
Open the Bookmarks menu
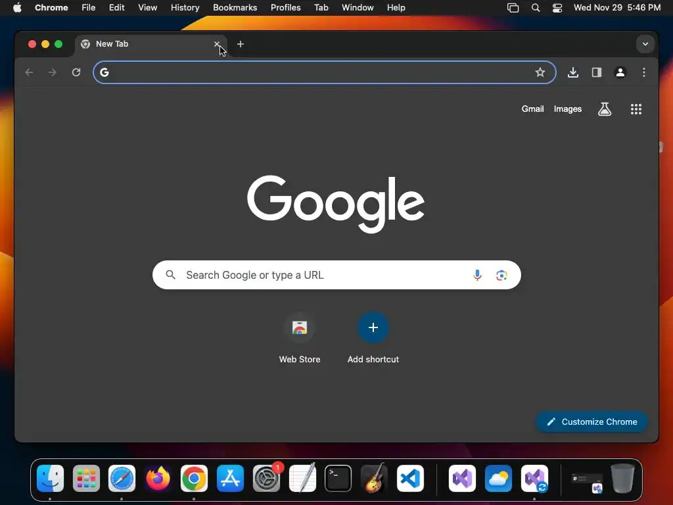235,8
